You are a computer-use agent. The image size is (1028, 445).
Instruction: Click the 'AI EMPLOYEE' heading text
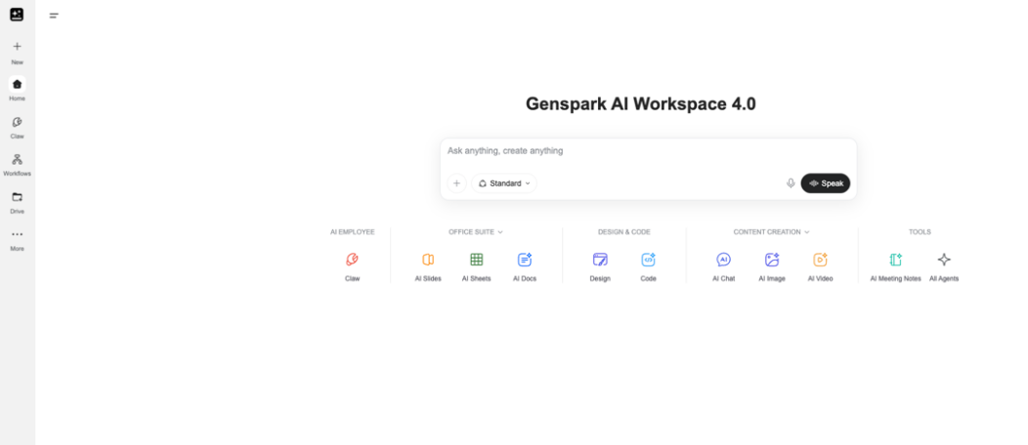pyautogui.click(x=352, y=232)
